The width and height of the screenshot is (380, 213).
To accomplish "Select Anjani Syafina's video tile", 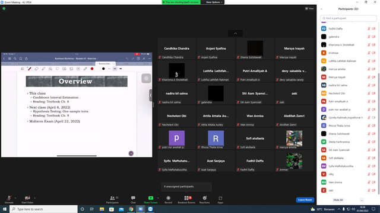I will point(216,49).
